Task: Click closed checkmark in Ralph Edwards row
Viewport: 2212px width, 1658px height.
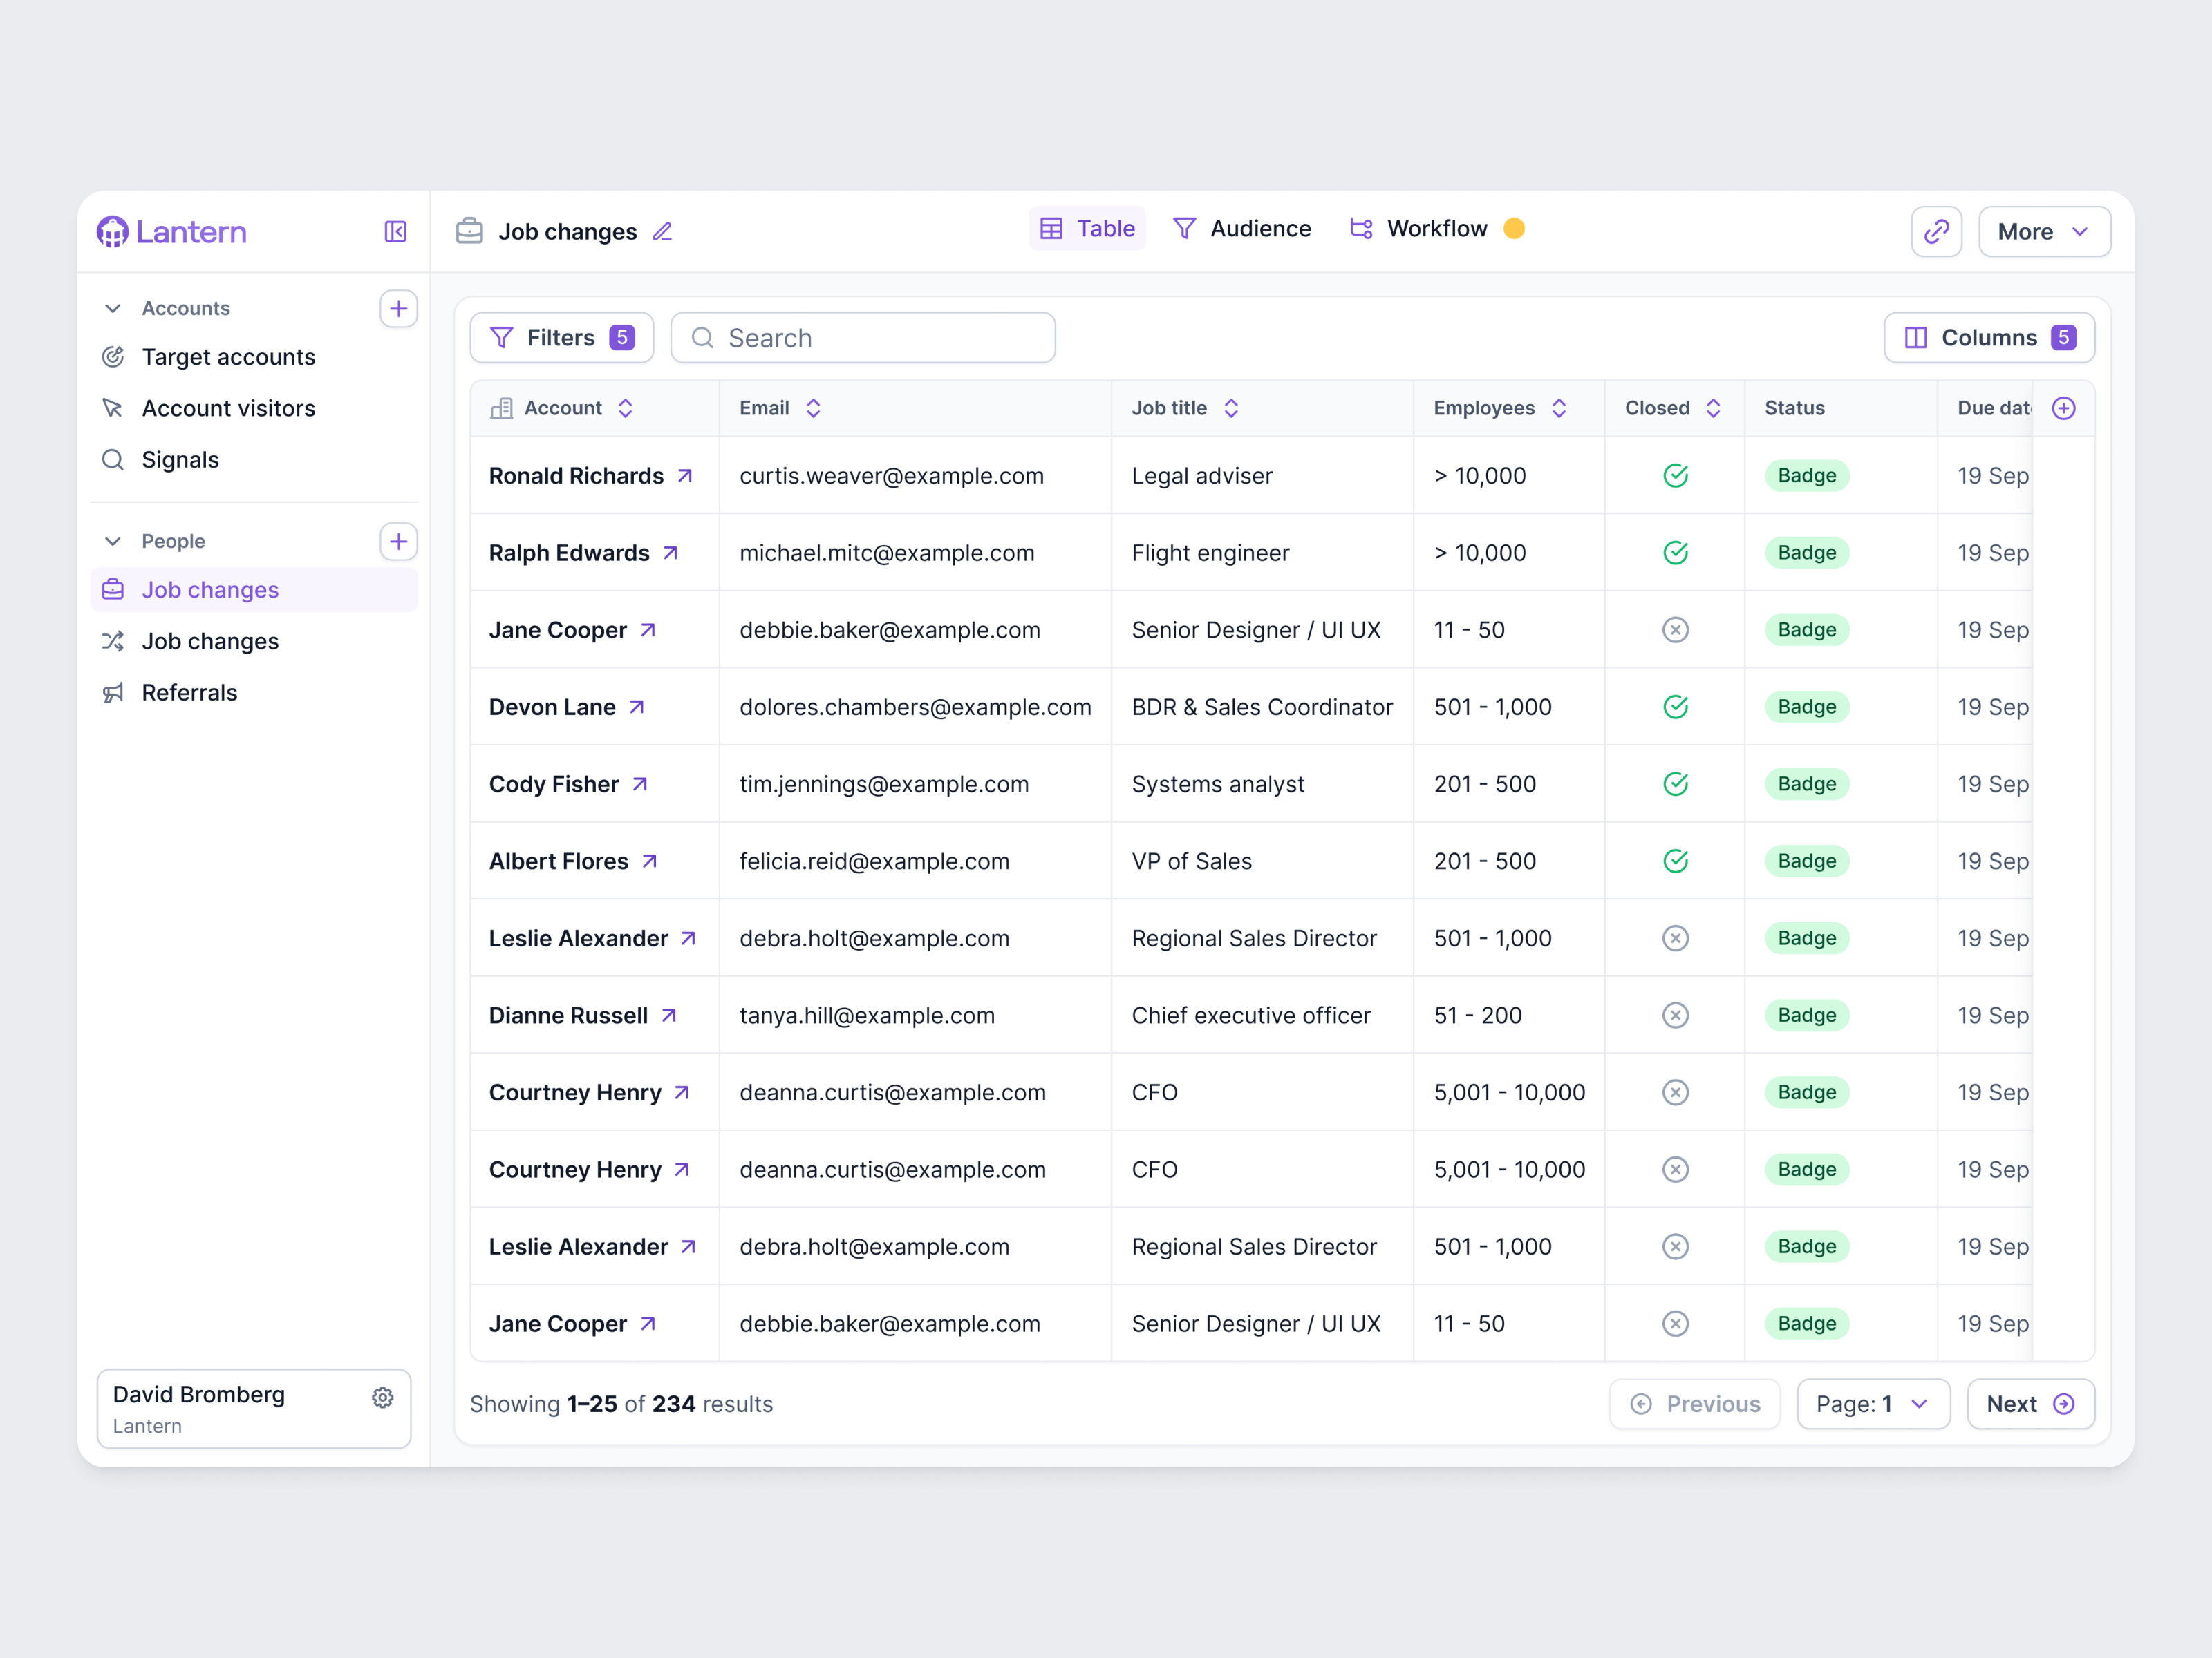Action: 1675,553
